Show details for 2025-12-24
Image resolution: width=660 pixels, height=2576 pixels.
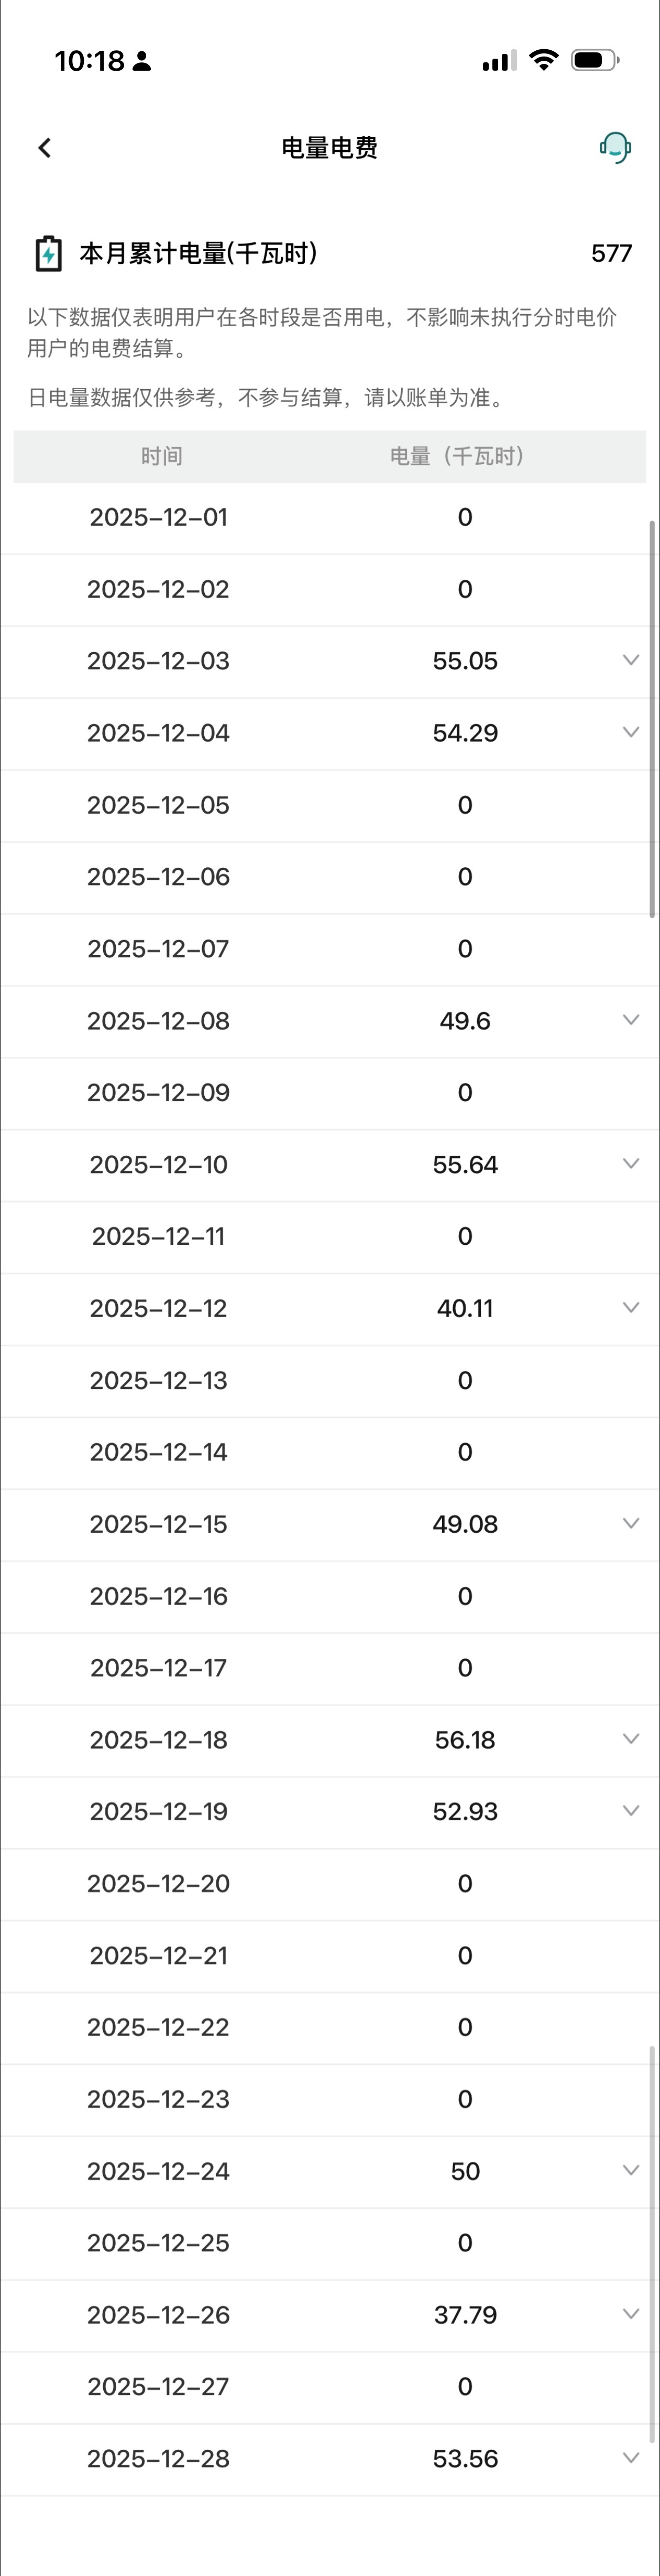point(630,2170)
